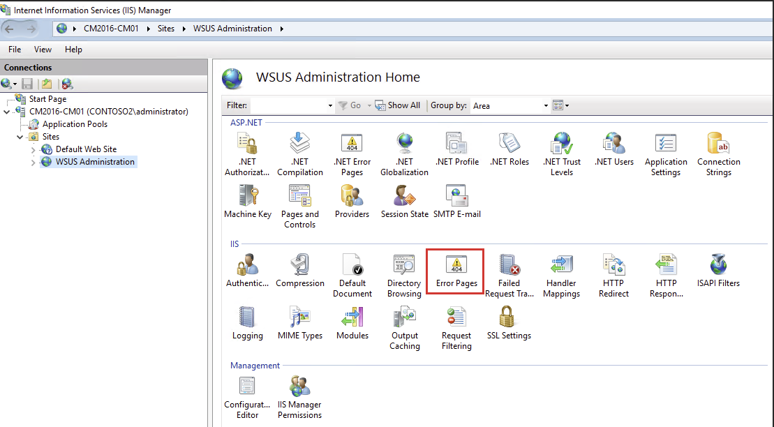
Task: Open .NET Globalization feature
Action: [404, 154]
